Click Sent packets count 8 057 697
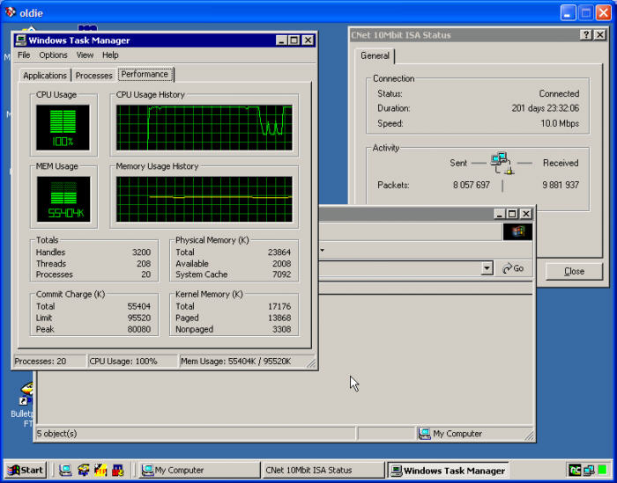 pos(472,185)
